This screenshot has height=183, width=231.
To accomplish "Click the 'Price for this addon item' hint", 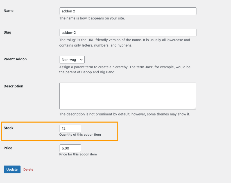I will click(78, 154).
